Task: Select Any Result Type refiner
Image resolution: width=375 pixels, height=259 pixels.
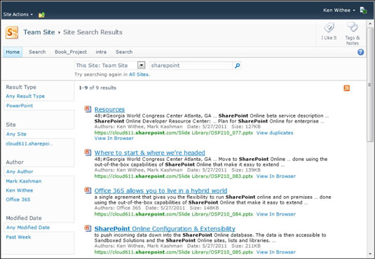Action: (x=25, y=96)
